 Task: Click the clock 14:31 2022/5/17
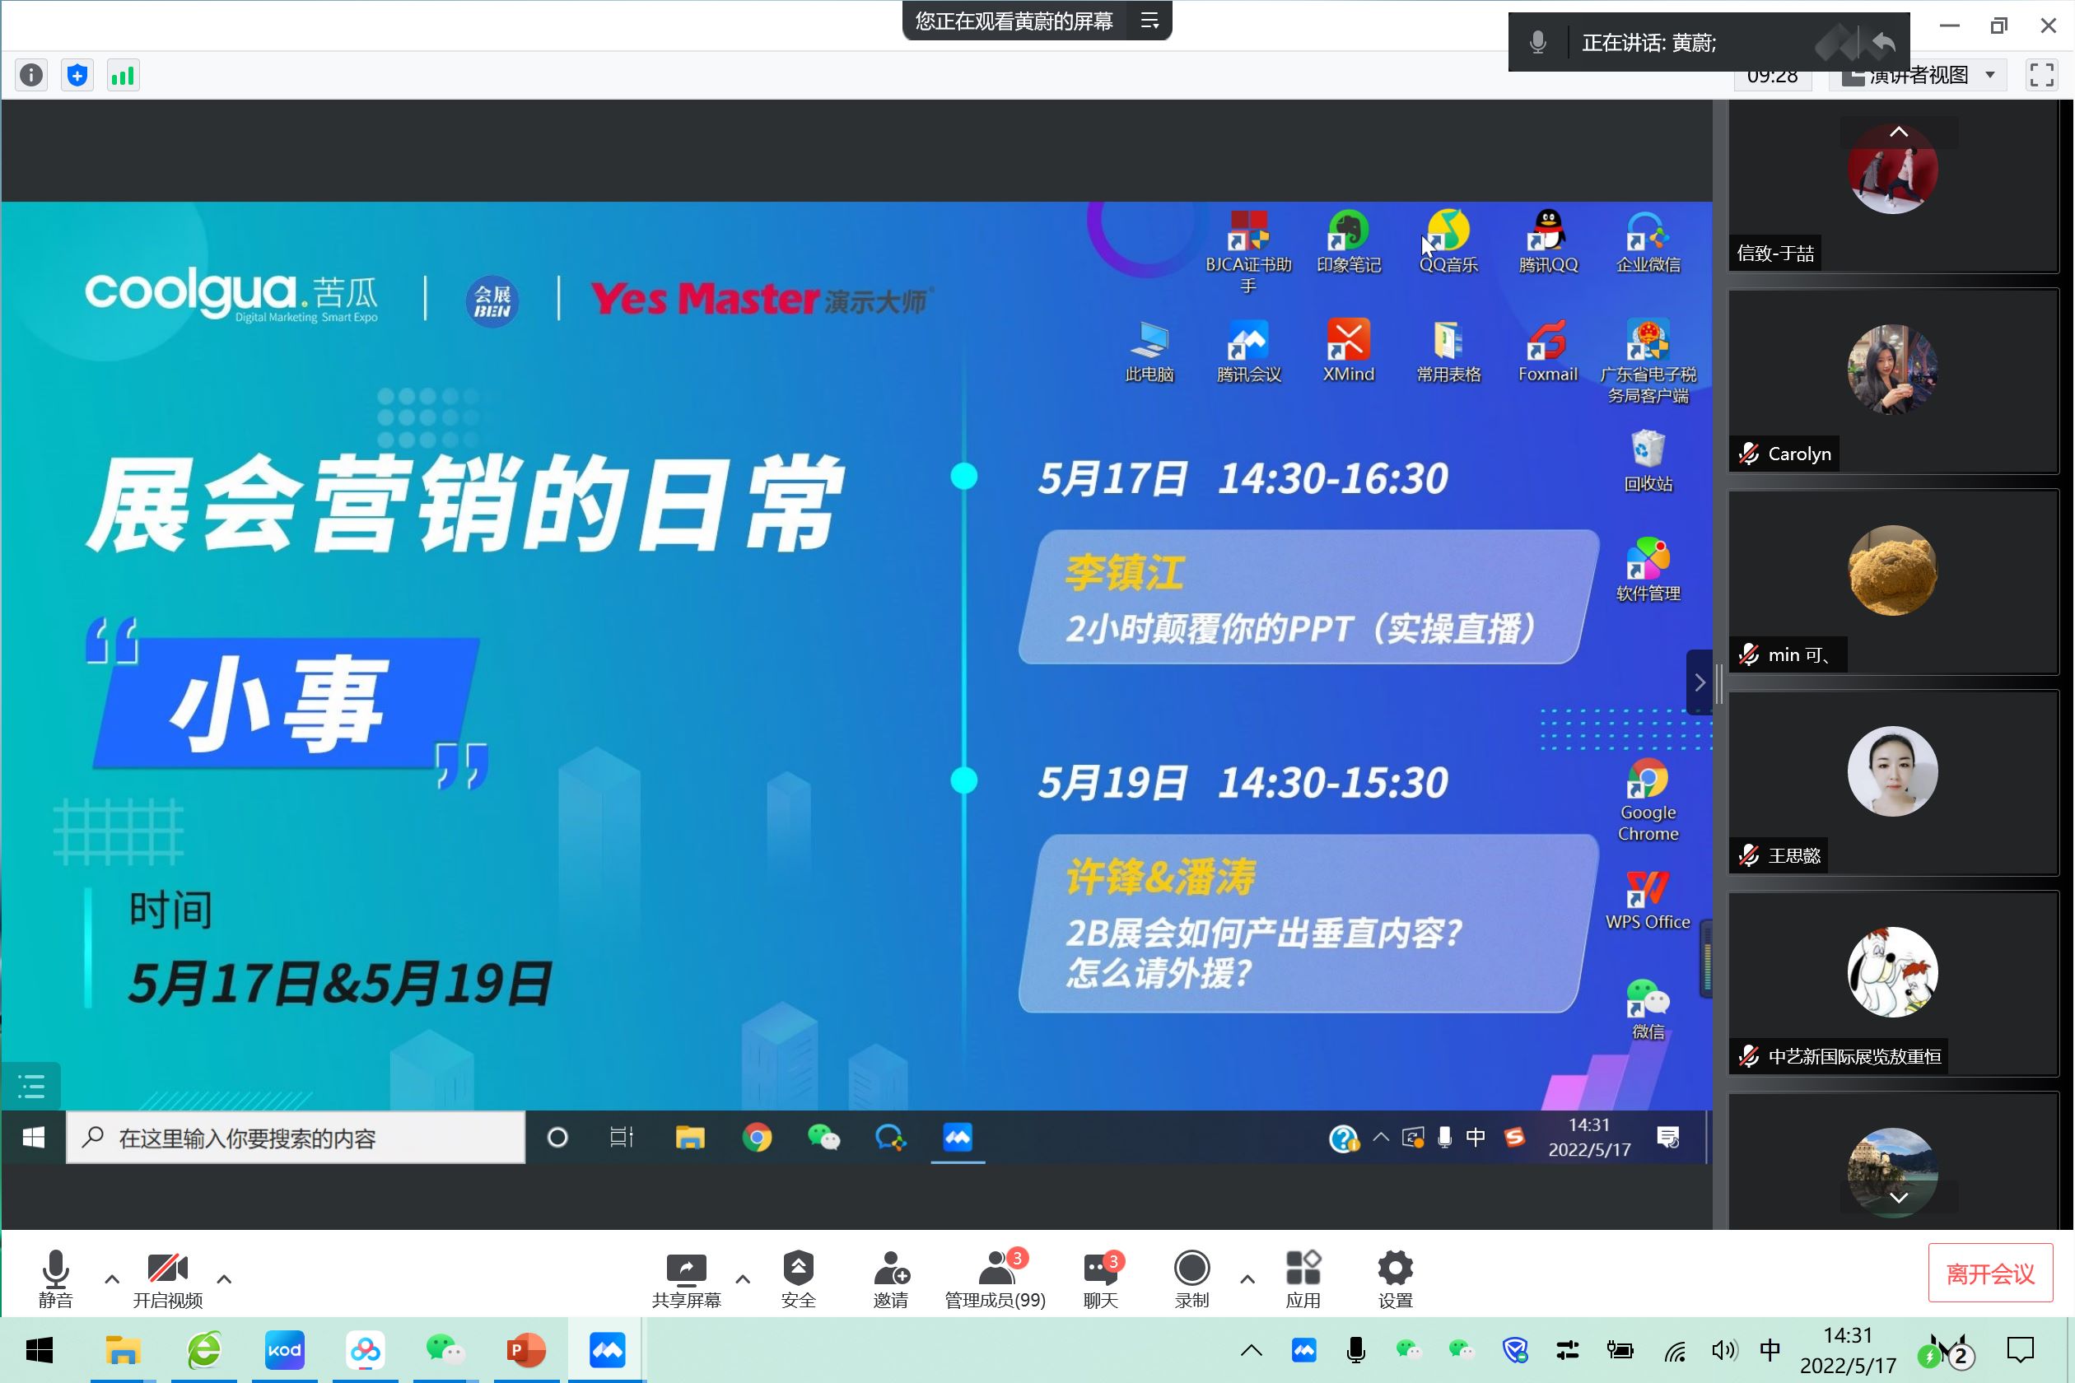pyautogui.click(x=1848, y=1350)
